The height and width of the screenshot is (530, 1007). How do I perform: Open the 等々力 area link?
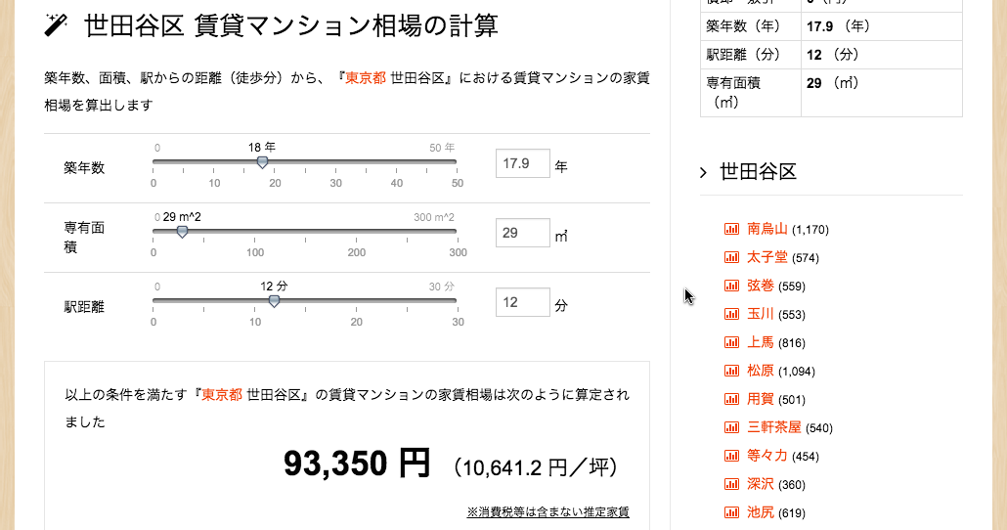click(x=767, y=456)
